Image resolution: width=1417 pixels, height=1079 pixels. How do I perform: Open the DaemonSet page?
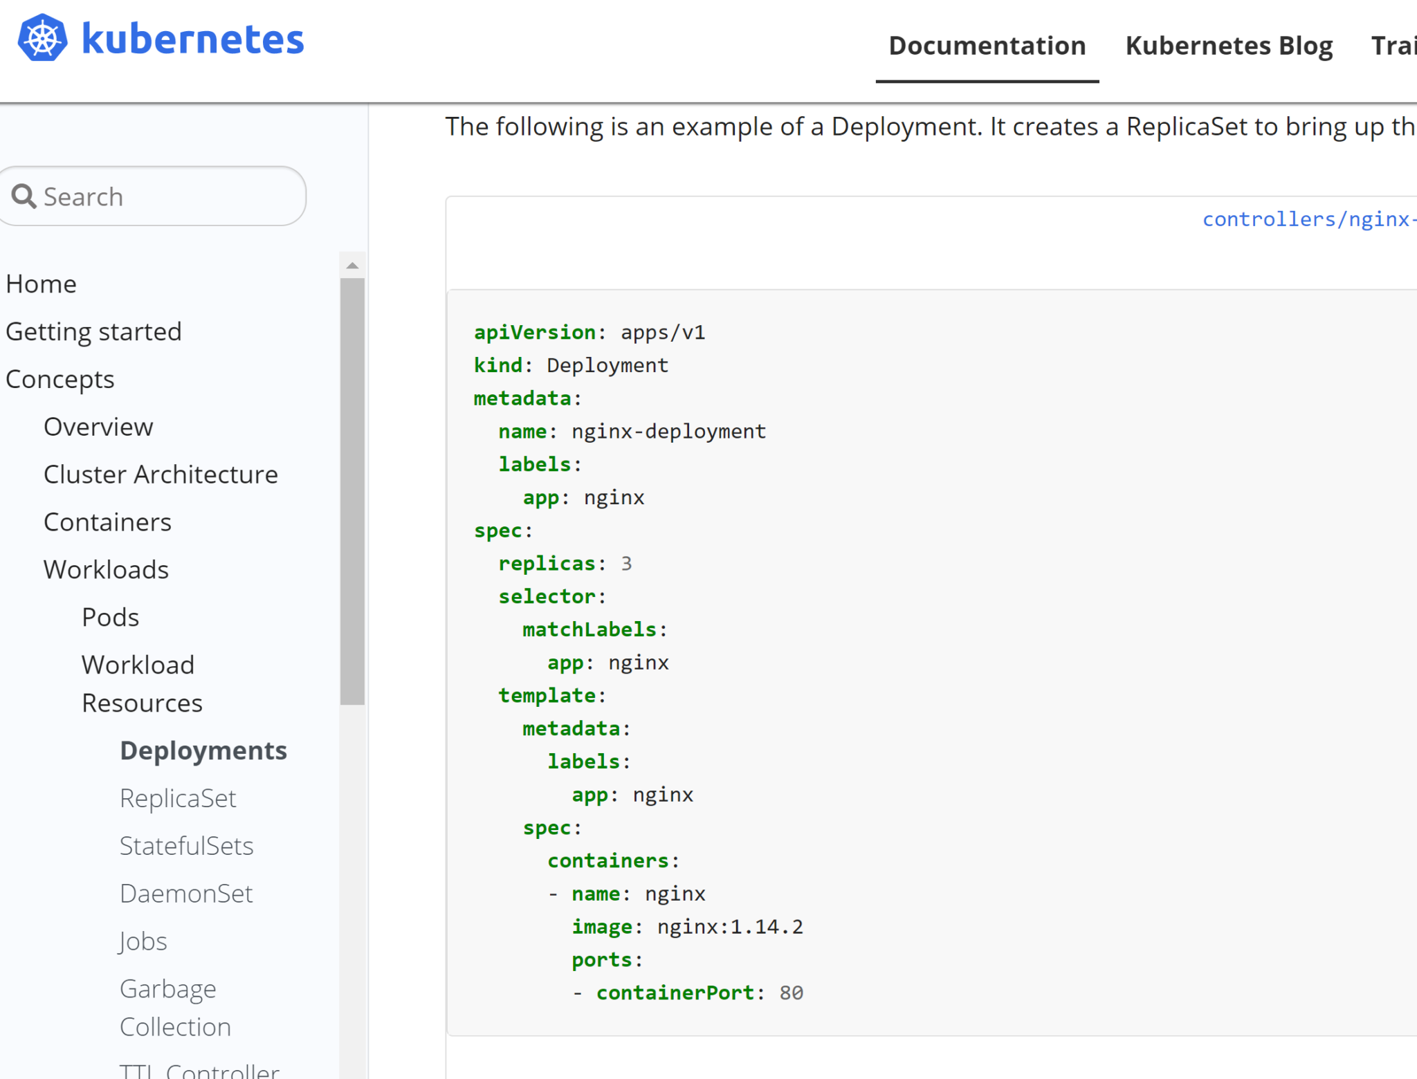pos(185,893)
